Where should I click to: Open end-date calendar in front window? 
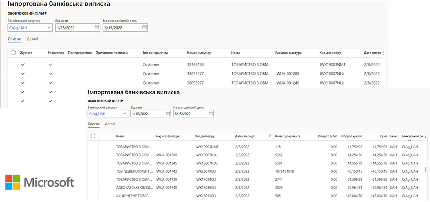click(x=210, y=113)
